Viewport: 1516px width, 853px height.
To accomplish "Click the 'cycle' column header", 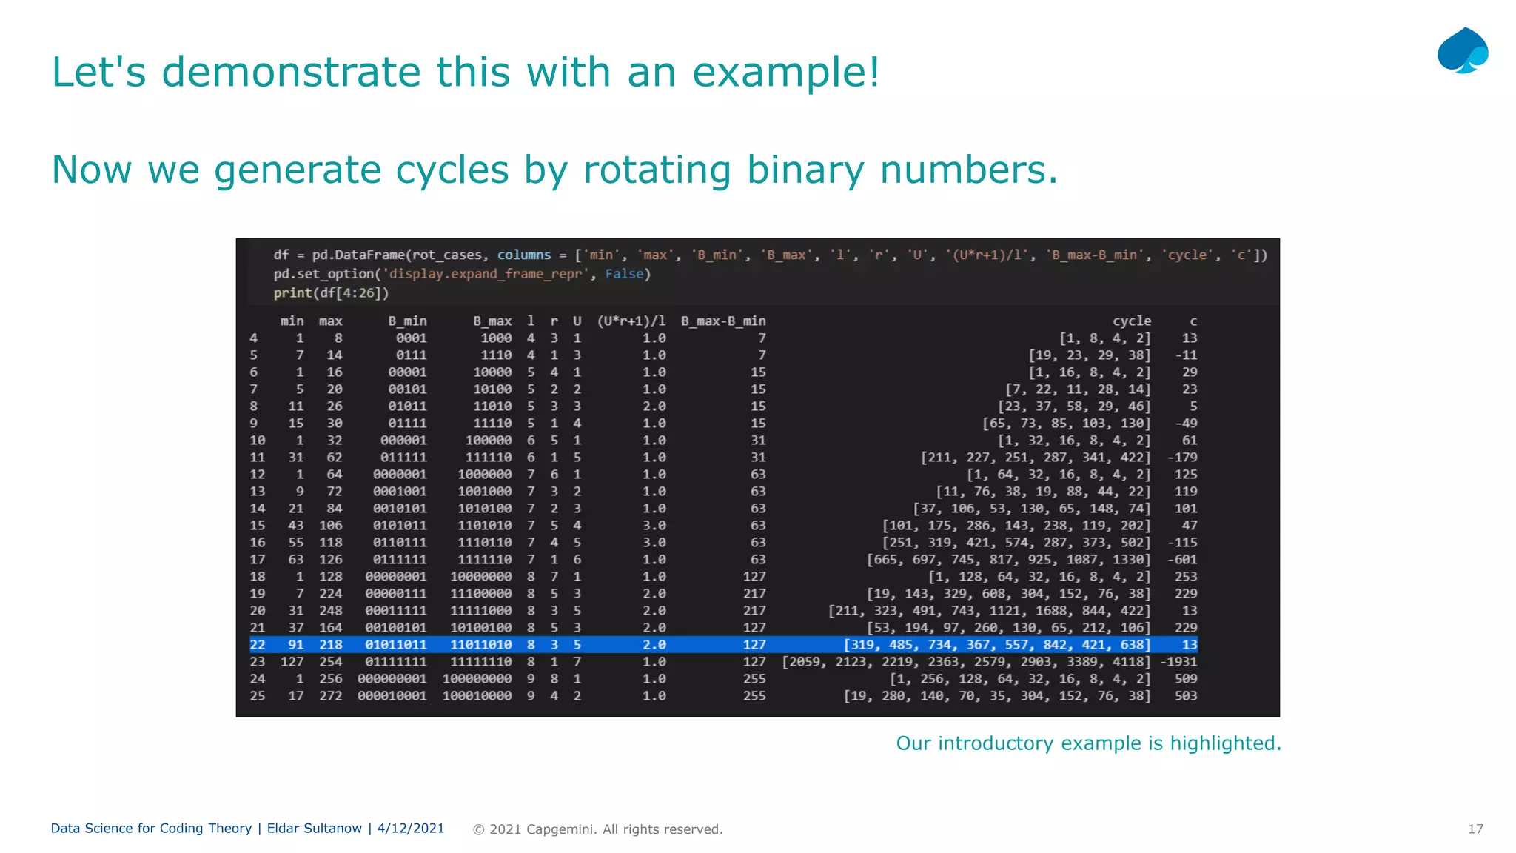I will point(1131,321).
